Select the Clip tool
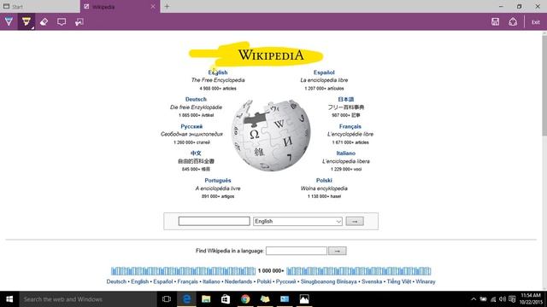 point(79,22)
